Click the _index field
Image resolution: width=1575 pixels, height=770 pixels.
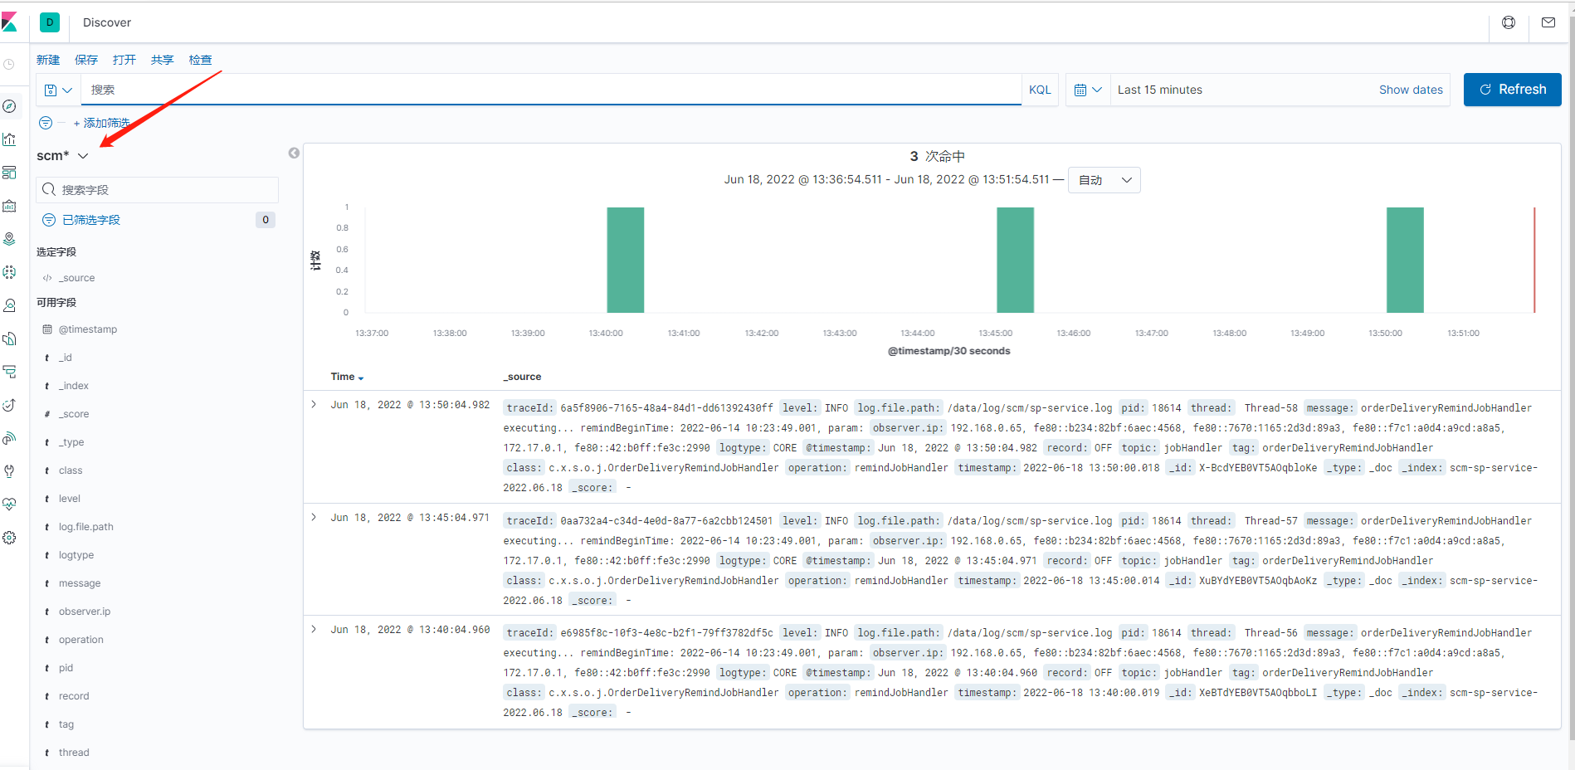pyautogui.click(x=74, y=386)
